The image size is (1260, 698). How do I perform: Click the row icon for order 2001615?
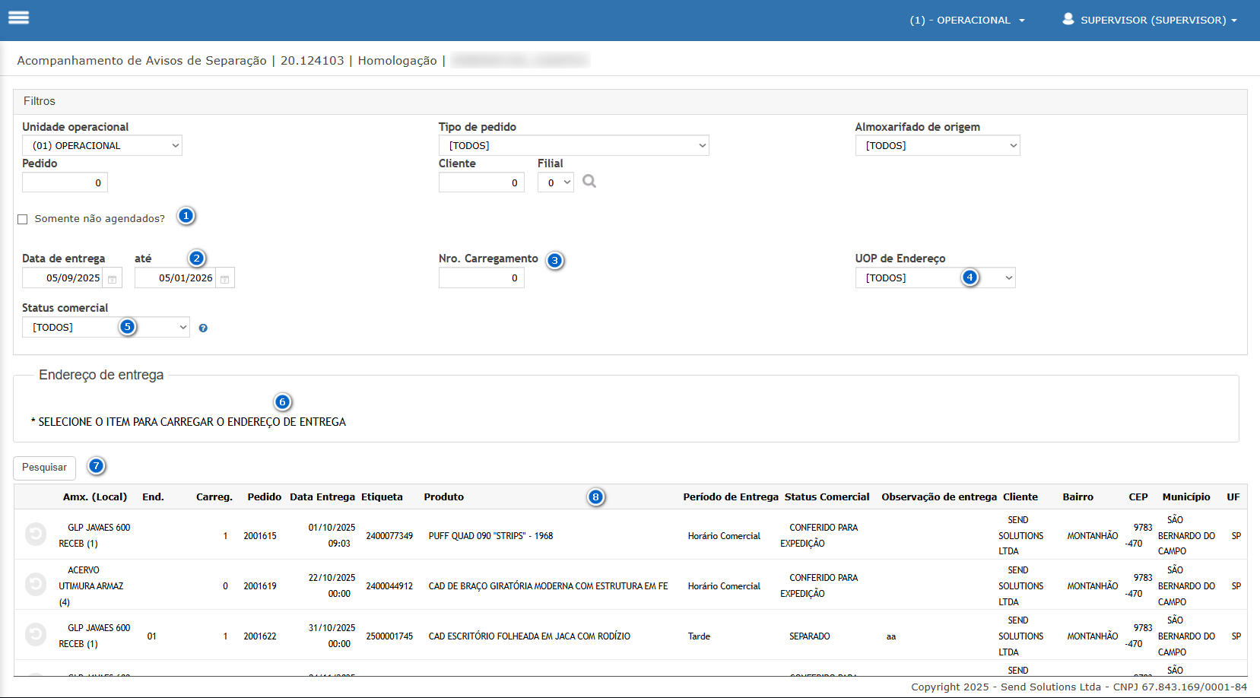pos(36,535)
